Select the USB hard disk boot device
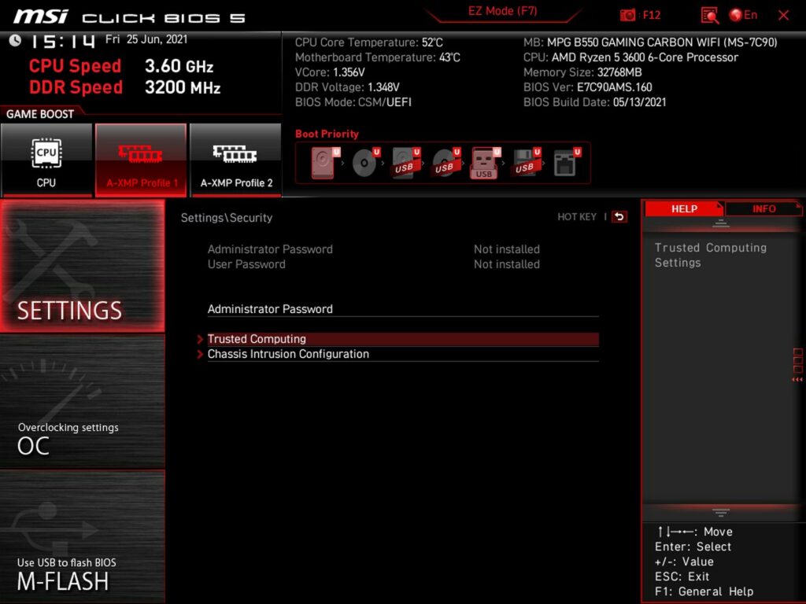This screenshot has height=604, width=806. [x=405, y=163]
